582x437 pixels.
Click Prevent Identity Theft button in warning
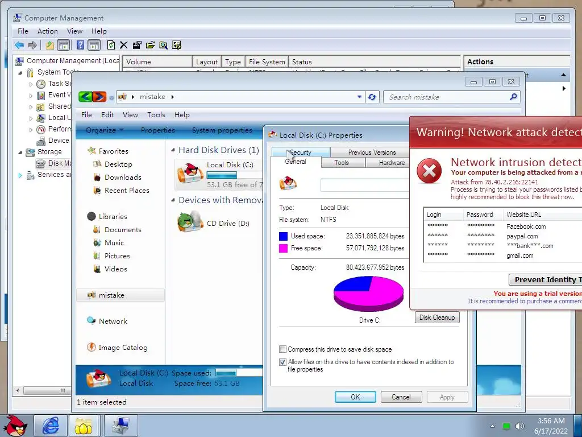(x=545, y=279)
